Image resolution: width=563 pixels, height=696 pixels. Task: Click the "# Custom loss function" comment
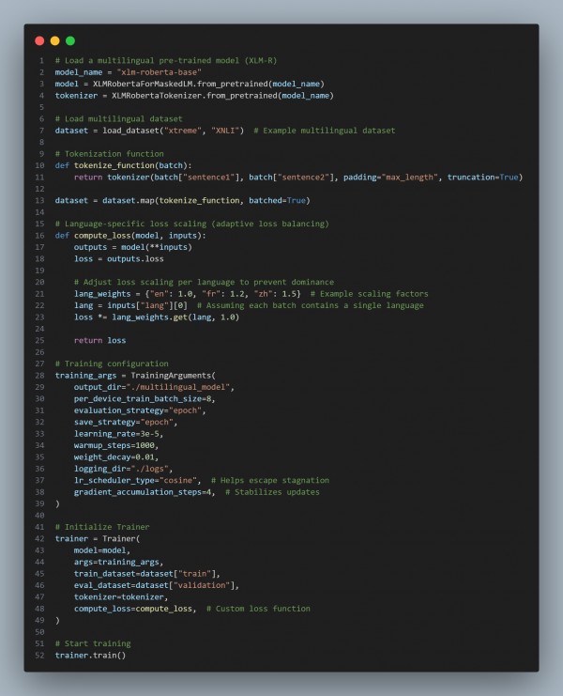pyautogui.click(x=258, y=609)
